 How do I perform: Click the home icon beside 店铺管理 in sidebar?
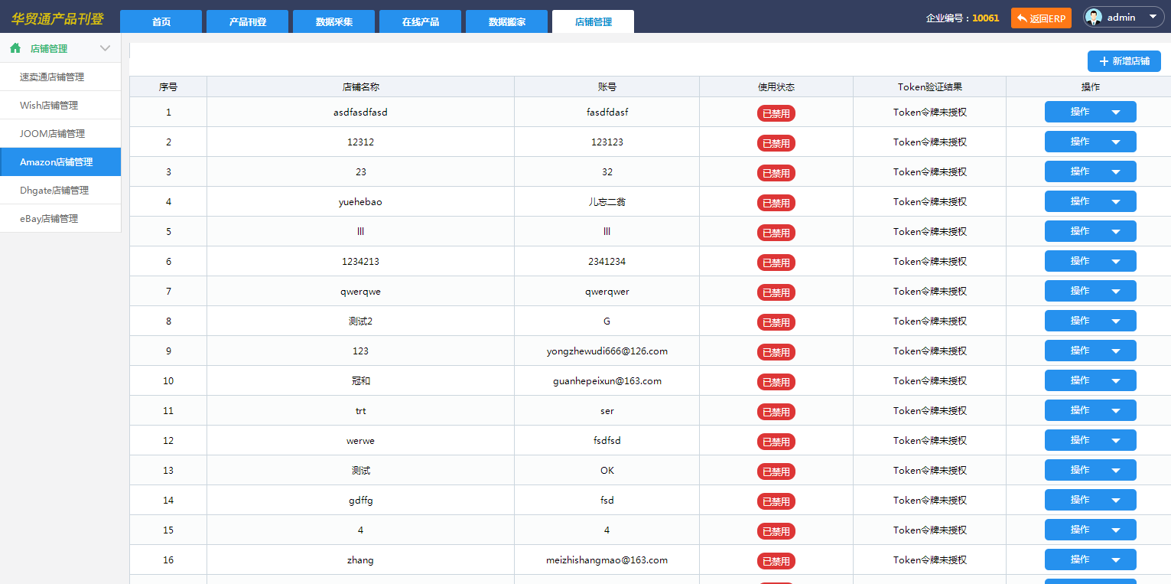point(15,48)
